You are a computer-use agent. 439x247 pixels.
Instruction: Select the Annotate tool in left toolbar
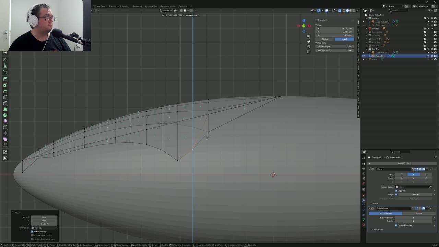[5, 59]
